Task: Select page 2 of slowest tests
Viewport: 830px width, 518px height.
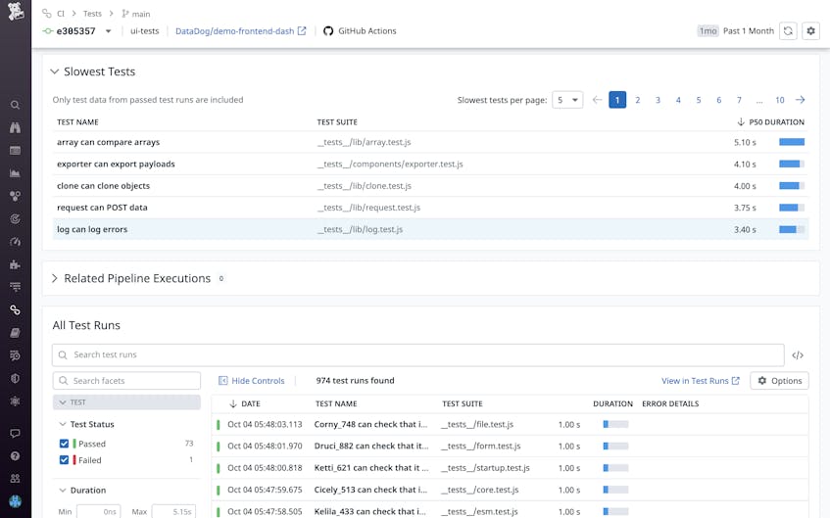Action: [x=637, y=100]
